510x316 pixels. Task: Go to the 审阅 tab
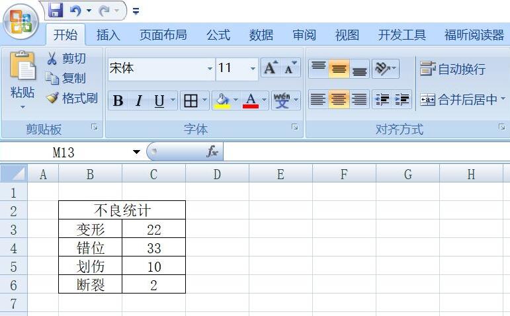(x=304, y=34)
